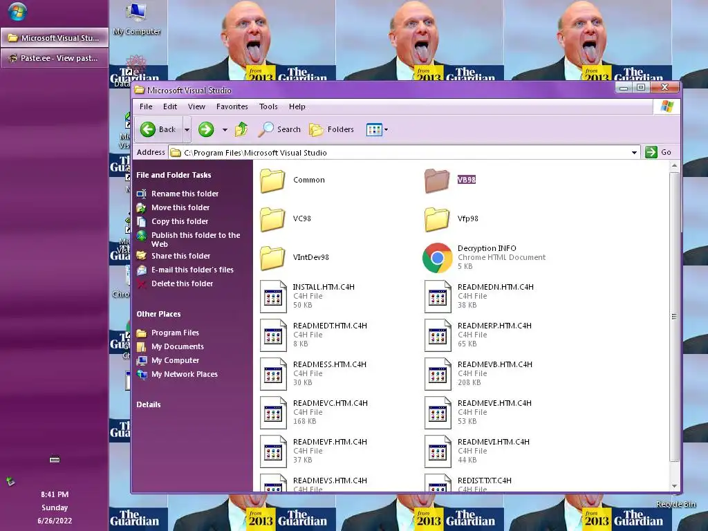Open the Views icon in toolbar
Viewport: 708px width, 531px height.
(374, 129)
